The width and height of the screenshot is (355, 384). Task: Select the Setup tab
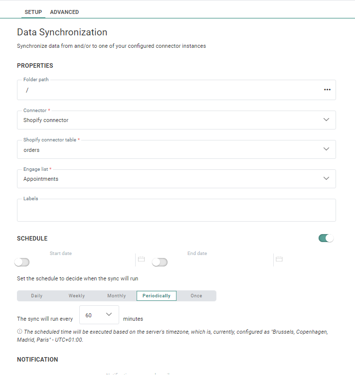pos(33,12)
